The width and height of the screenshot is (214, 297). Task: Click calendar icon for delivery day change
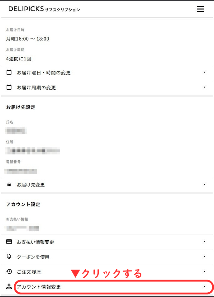(9, 73)
